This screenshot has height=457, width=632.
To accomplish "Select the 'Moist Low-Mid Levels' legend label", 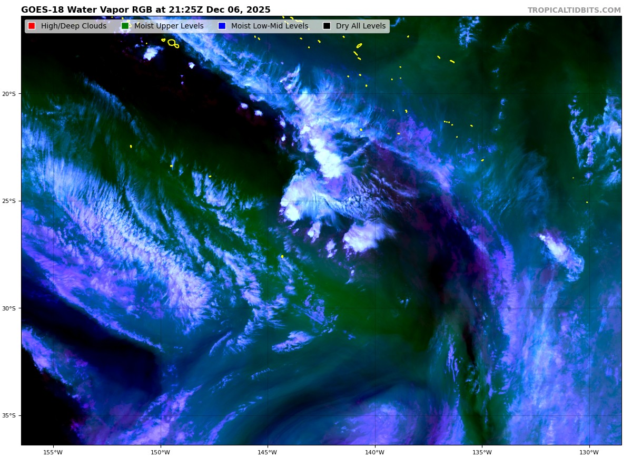I will click(x=269, y=26).
